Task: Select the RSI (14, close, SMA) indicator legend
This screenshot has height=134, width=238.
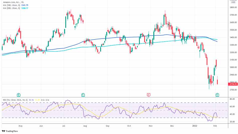Action: coord(14,100)
